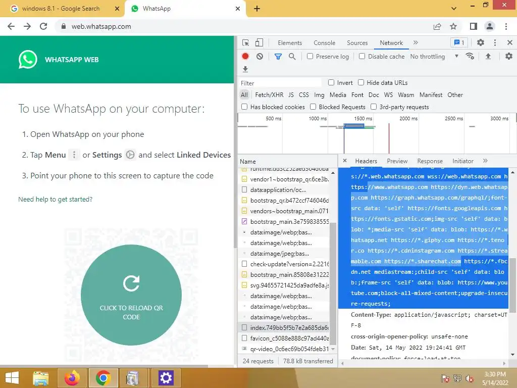Open the tab search dropdown arrow
Screen dimensions: 517x388
(x=454, y=9)
